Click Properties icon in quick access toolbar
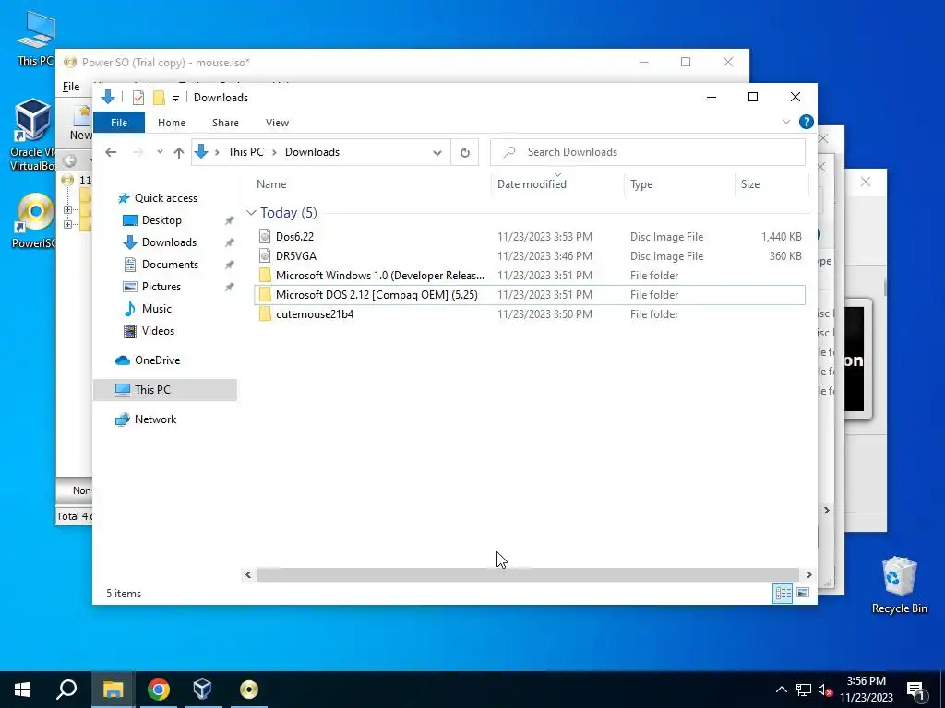The width and height of the screenshot is (945, 708). pos(138,98)
